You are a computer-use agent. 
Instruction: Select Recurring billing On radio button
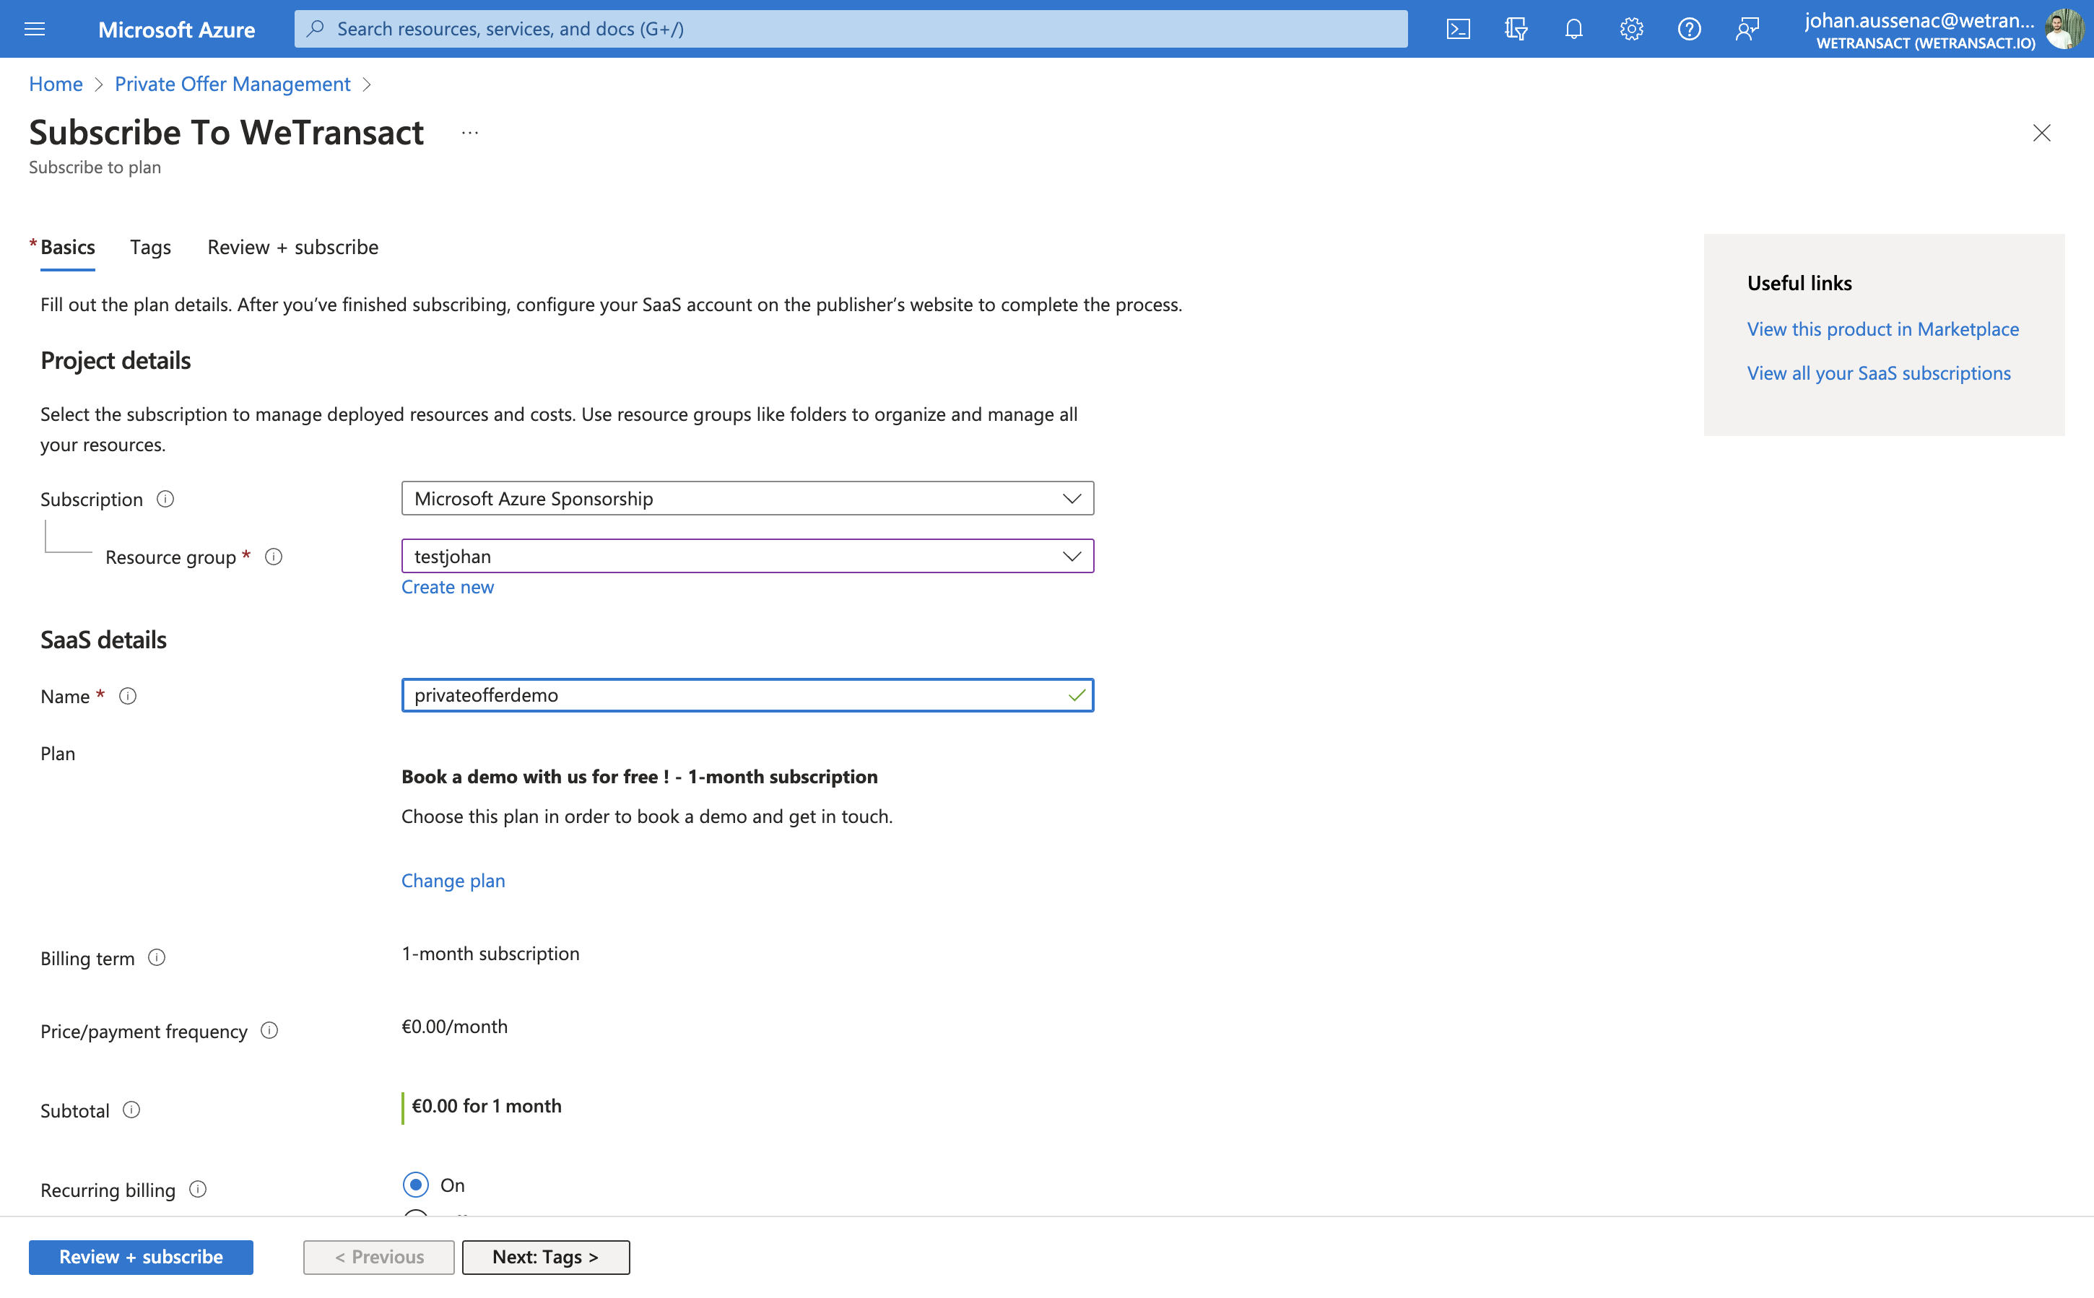click(415, 1185)
